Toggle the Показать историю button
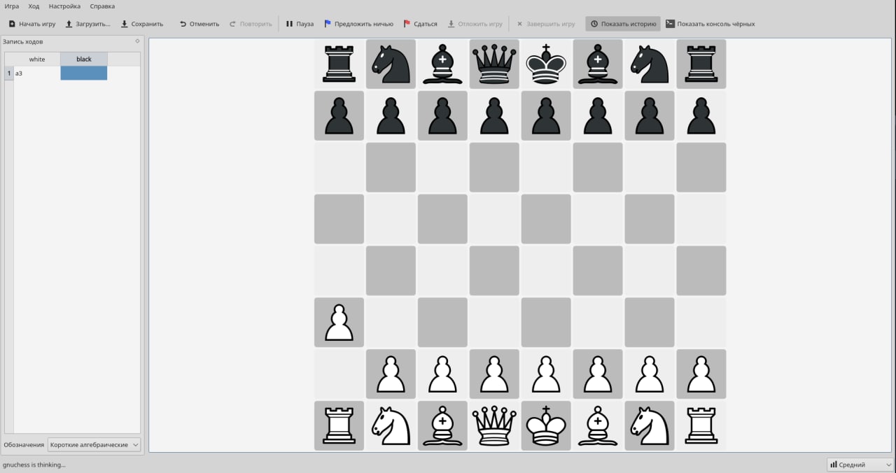Viewport: 896px width, 473px height. pyautogui.click(x=623, y=24)
